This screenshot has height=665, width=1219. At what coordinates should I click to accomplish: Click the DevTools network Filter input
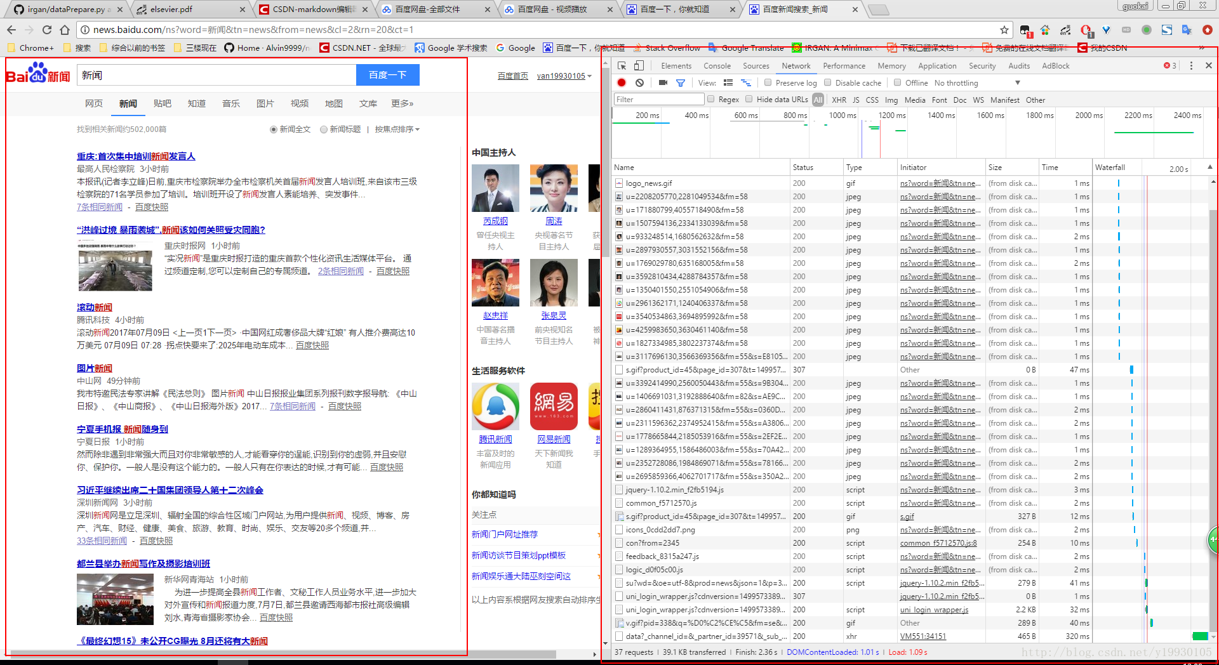[x=659, y=100]
